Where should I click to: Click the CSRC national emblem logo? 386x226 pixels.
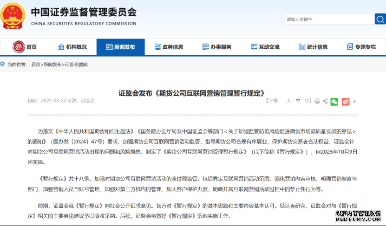coord(13,16)
